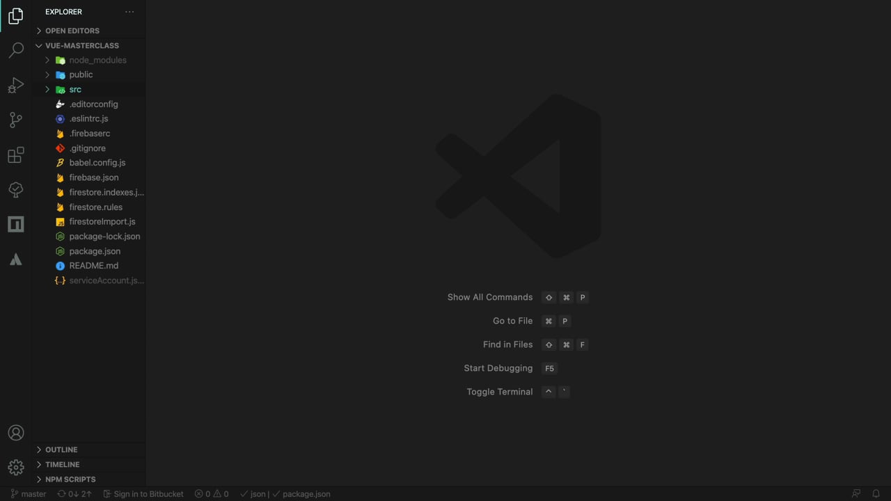This screenshot has height=501, width=891.
Task: Open notifications bell in the status bar
Action: (876, 494)
